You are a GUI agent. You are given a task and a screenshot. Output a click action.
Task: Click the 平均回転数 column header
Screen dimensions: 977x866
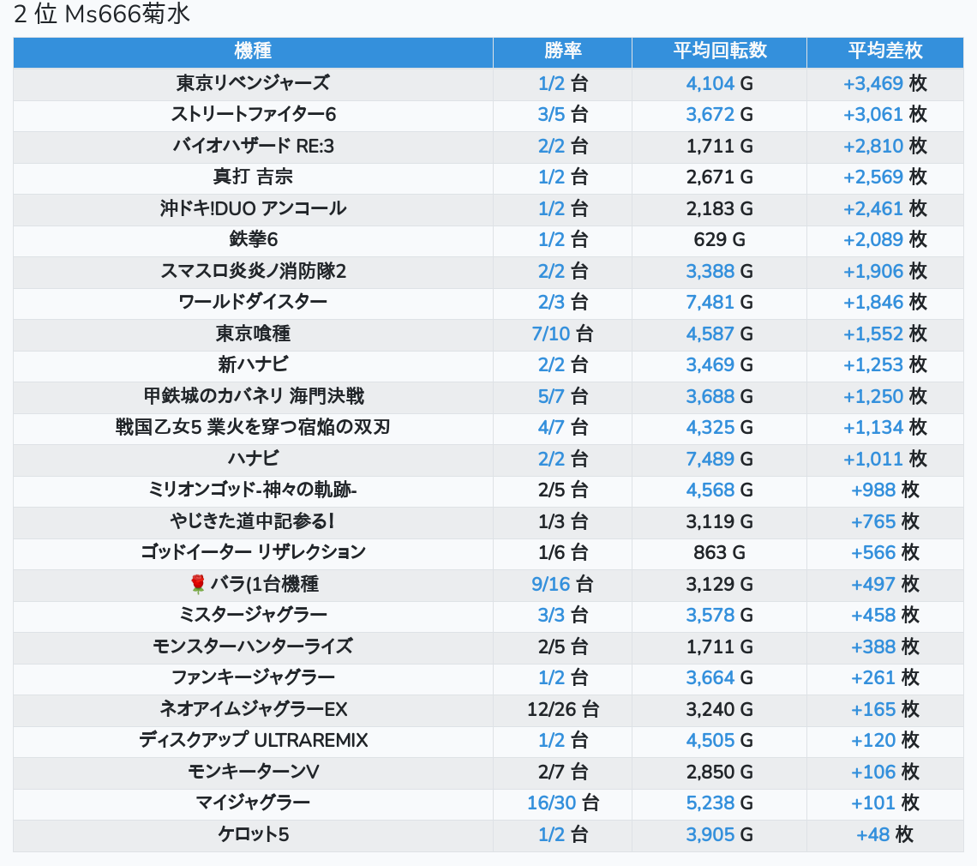tap(720, 51)
